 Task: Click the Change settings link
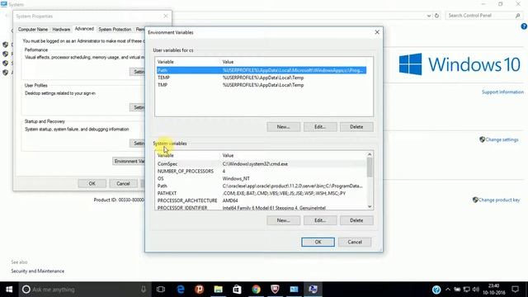(502, 139)
